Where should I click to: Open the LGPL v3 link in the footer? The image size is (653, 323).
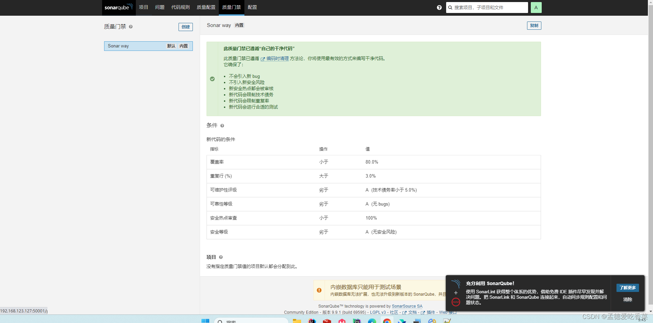pyautogui.click(x=378, y=312)
